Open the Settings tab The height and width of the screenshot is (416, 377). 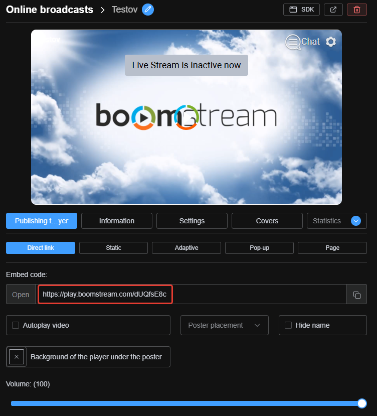(x=192, y=221)
